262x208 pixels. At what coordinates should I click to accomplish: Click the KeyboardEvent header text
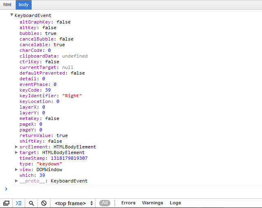pos(33,15)
